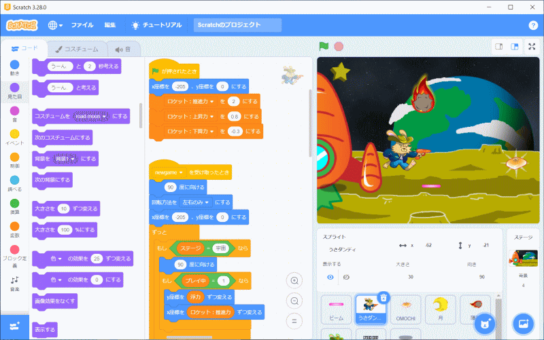This screenshot has width=544, height=340.
Task: Select the イベント events category
Action: pyautogui.click(x=14, y=137)
